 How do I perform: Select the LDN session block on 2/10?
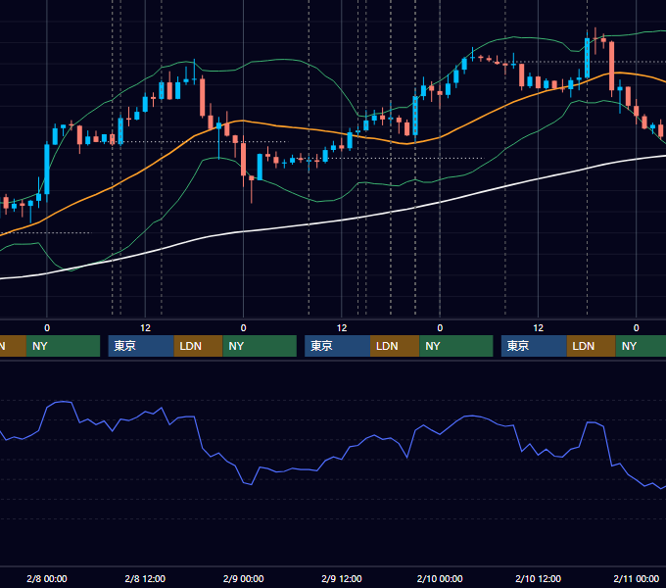pyautogui.click(x=592, y=346)
